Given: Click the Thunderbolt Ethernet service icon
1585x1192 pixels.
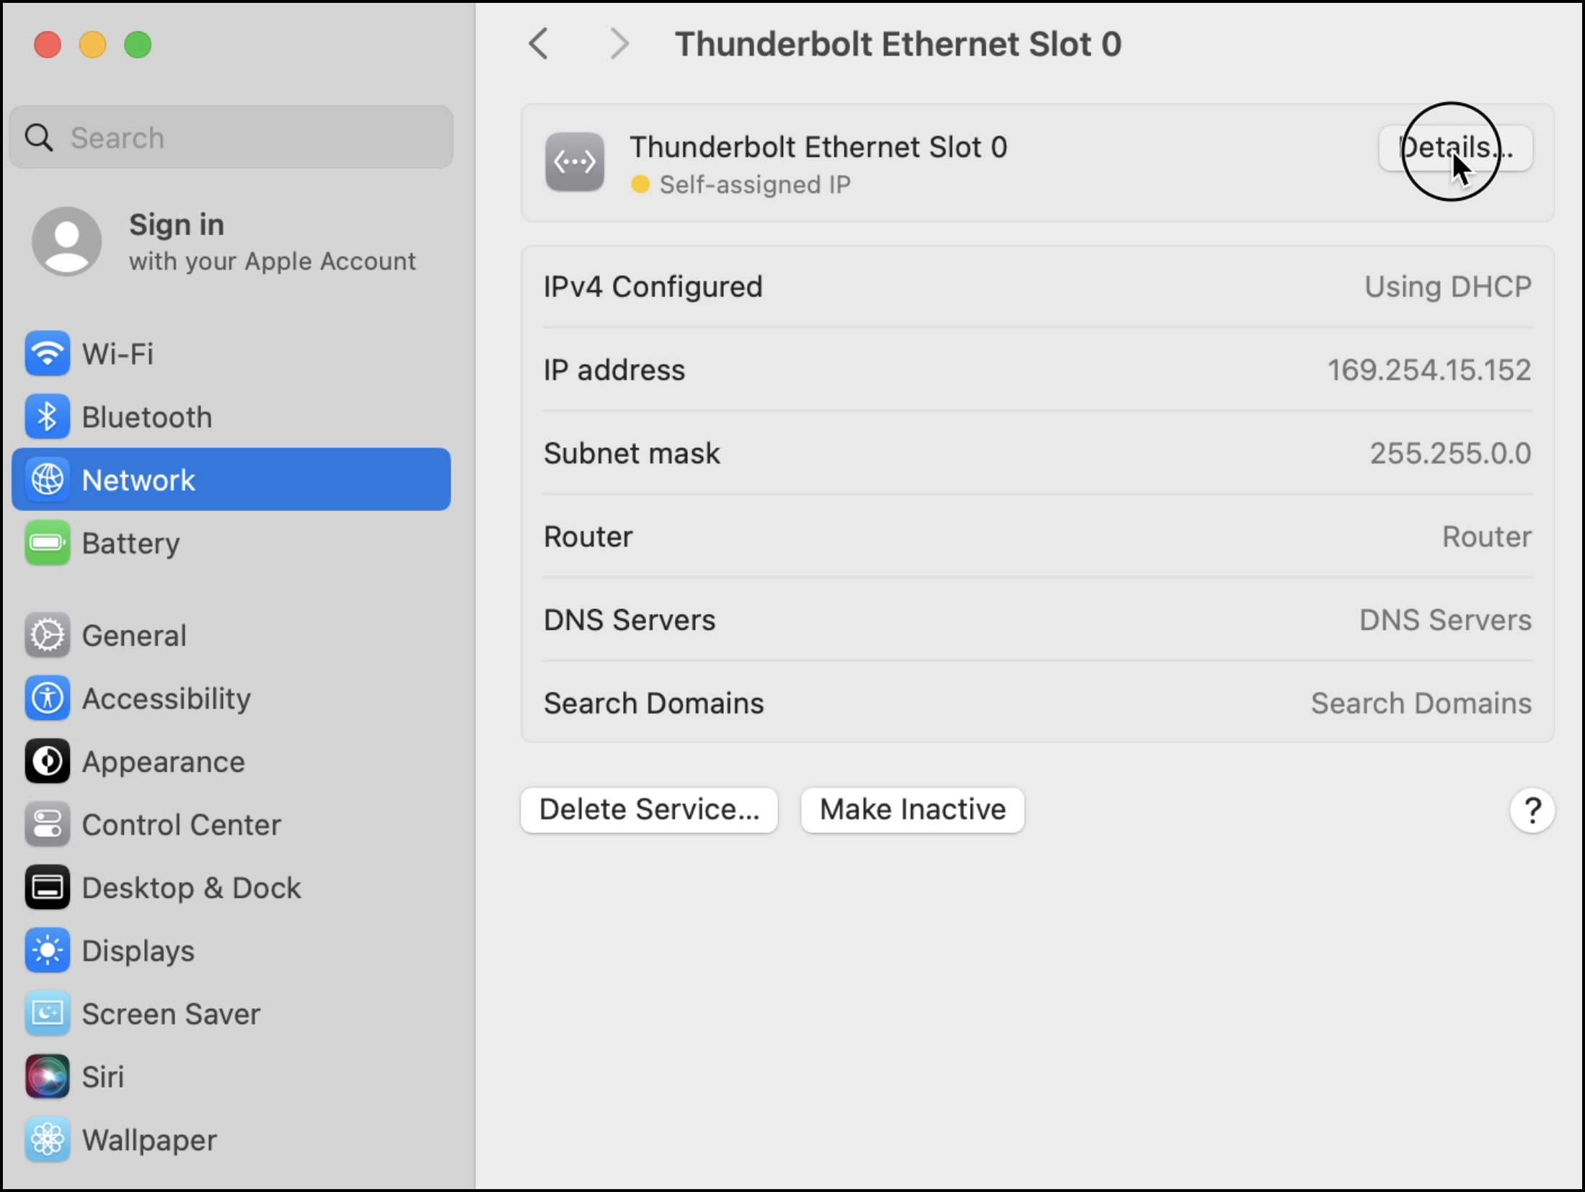Looking at the screenshot, I should tap(575, 162).
